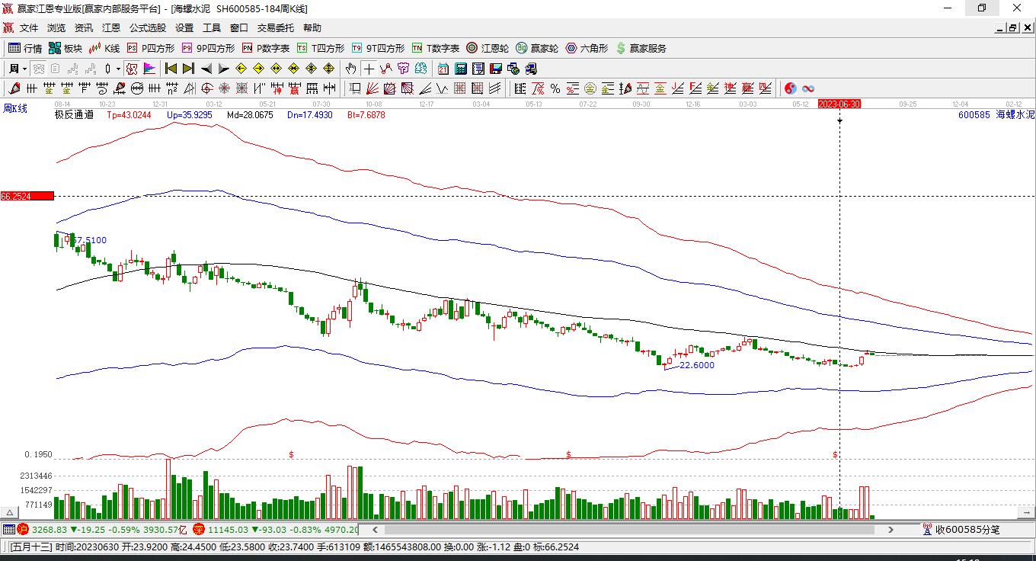Open the calendar date icon
The height and width of the screenshot is (561, 1036).
pyautogui.click(x=443, y=69)
